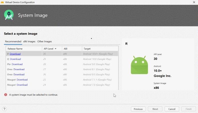The width and height of the screenshot is (198, 113).
Task: Click the Android Studio title bar icon
Action: click(x=2, y=2)
